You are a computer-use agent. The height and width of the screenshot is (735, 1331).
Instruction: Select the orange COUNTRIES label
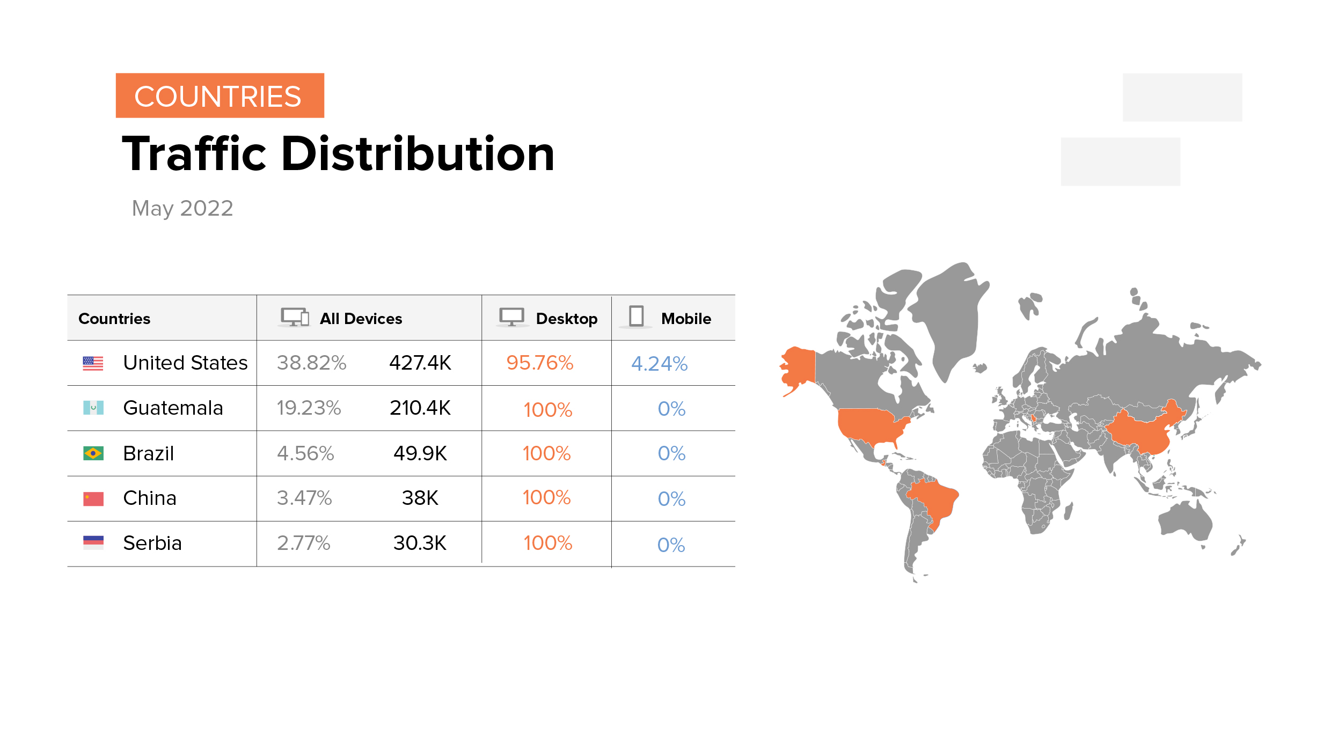pyautogui.click(x=220, y=96)
